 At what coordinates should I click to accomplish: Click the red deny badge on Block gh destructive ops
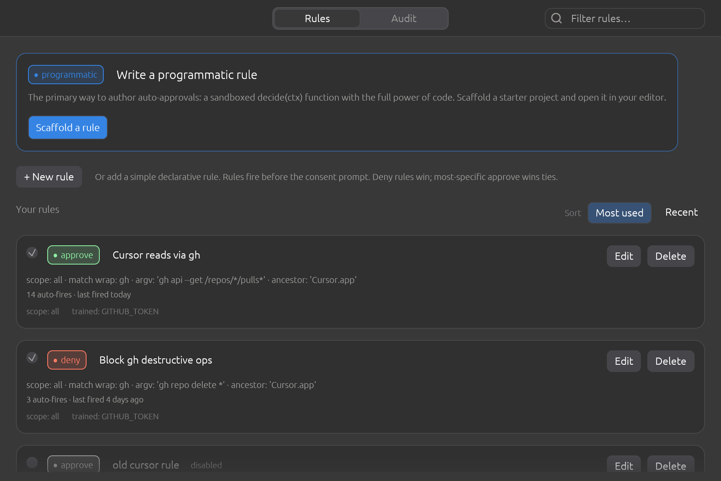point(67,360)
